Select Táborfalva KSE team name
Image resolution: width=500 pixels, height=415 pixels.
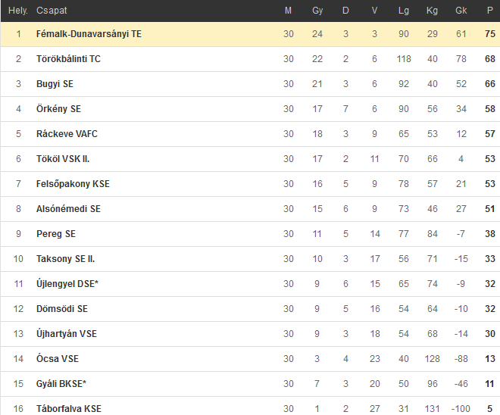pyautogui.click(x=69, y=409)
